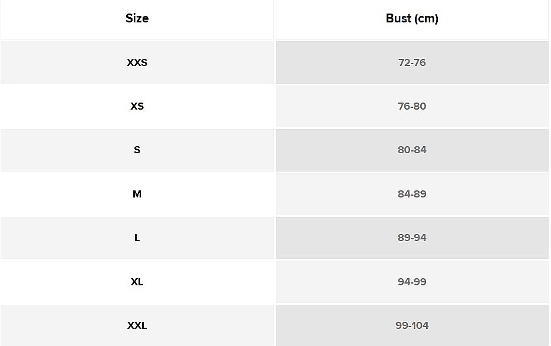Select the XXS size cell
Screen dimensions: 551x346
[137, 62]
